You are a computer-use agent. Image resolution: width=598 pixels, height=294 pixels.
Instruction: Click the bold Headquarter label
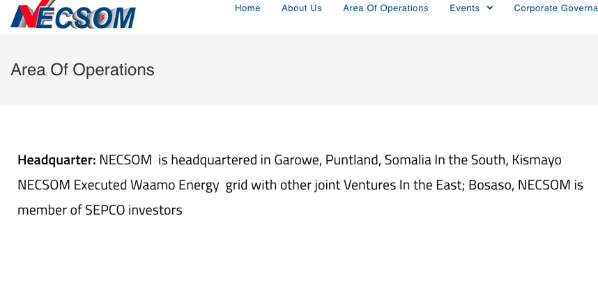click(x=56, y=160)
